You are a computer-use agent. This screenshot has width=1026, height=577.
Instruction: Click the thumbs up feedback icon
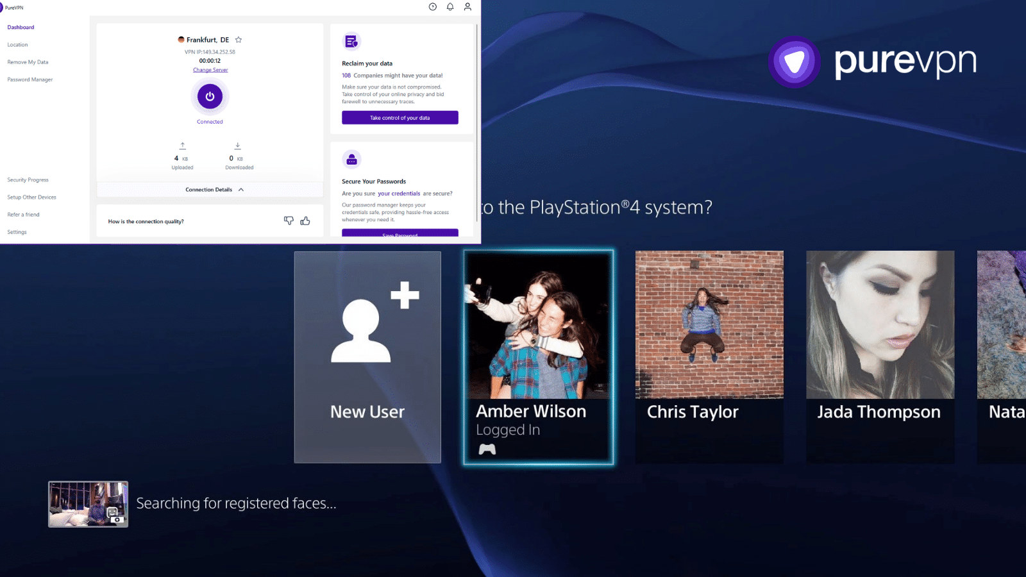click(x=305, y=221)
